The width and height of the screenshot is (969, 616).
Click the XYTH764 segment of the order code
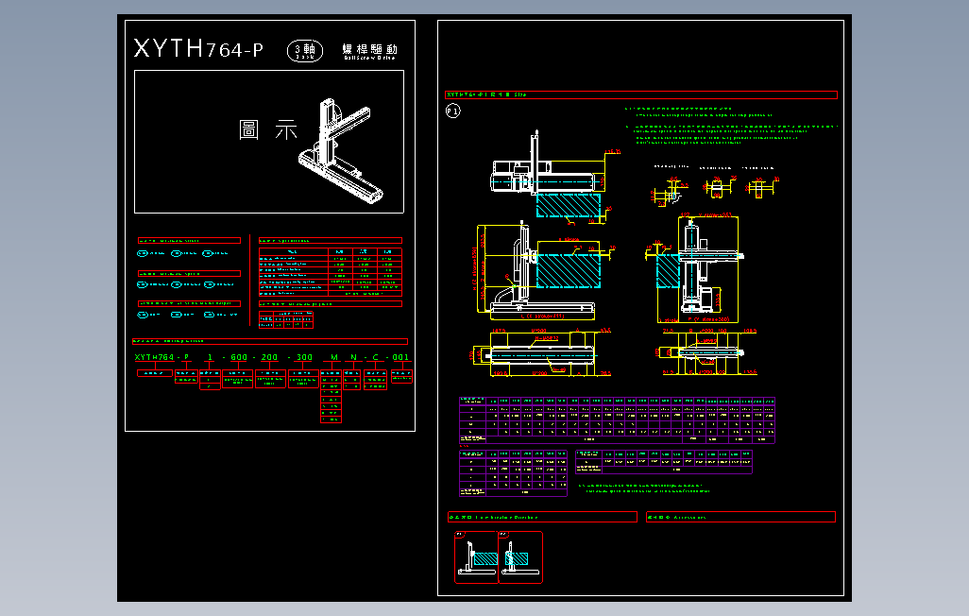pos(155,357)
